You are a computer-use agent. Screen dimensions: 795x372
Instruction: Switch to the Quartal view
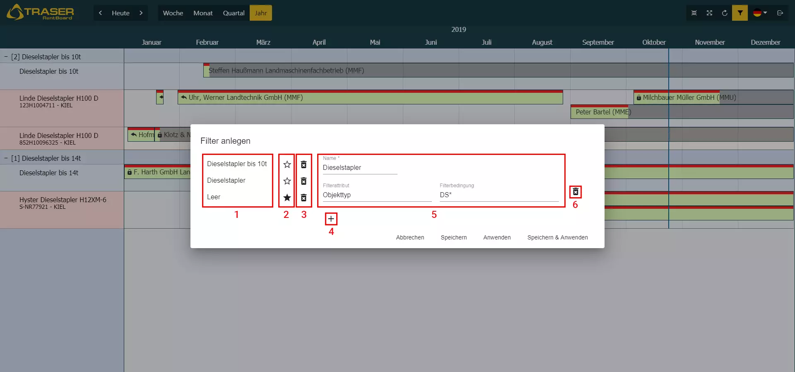tap(234, 13)
